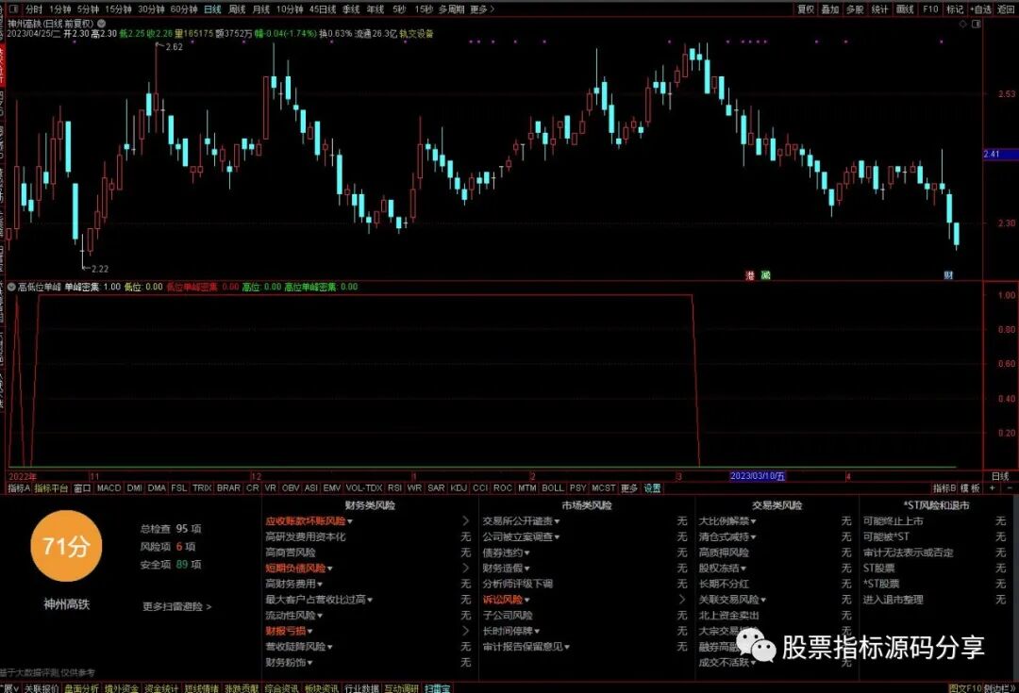Screen dimensions: 1019x693
Task: Select the BRAR indicator
Action: (x=228, y=487)
